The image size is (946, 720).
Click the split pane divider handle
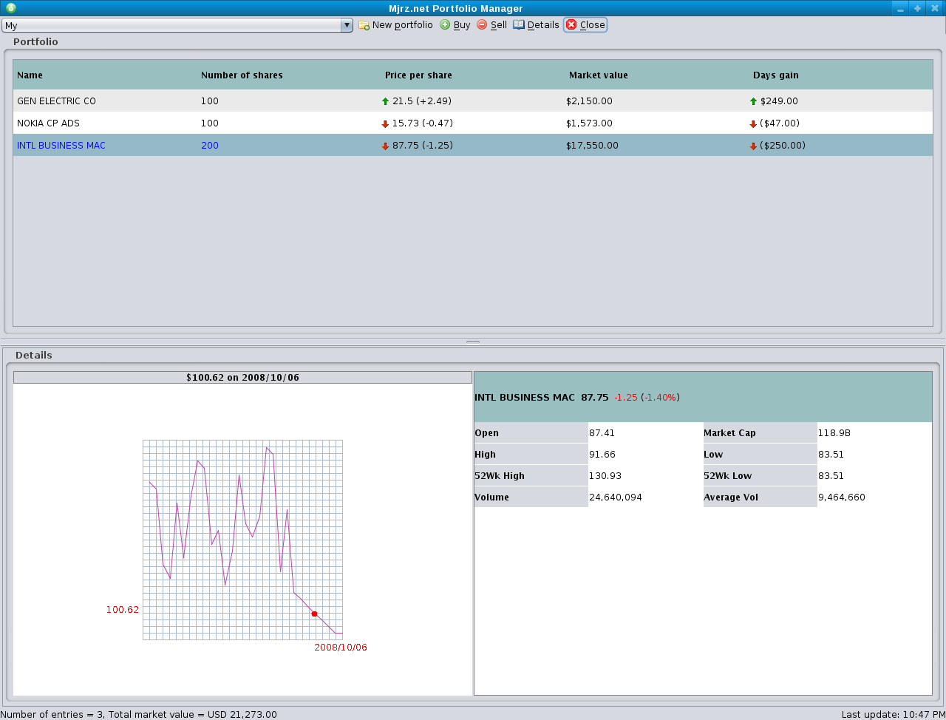coord(473,342)
